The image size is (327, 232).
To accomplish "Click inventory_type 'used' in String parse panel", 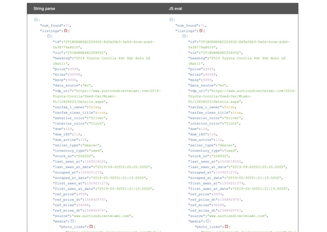I will (95, 151).
